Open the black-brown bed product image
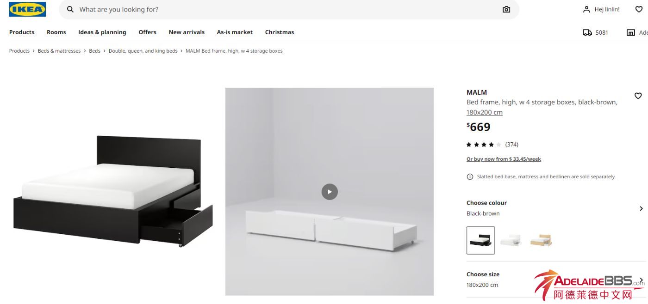 click(x=113, y=191)
